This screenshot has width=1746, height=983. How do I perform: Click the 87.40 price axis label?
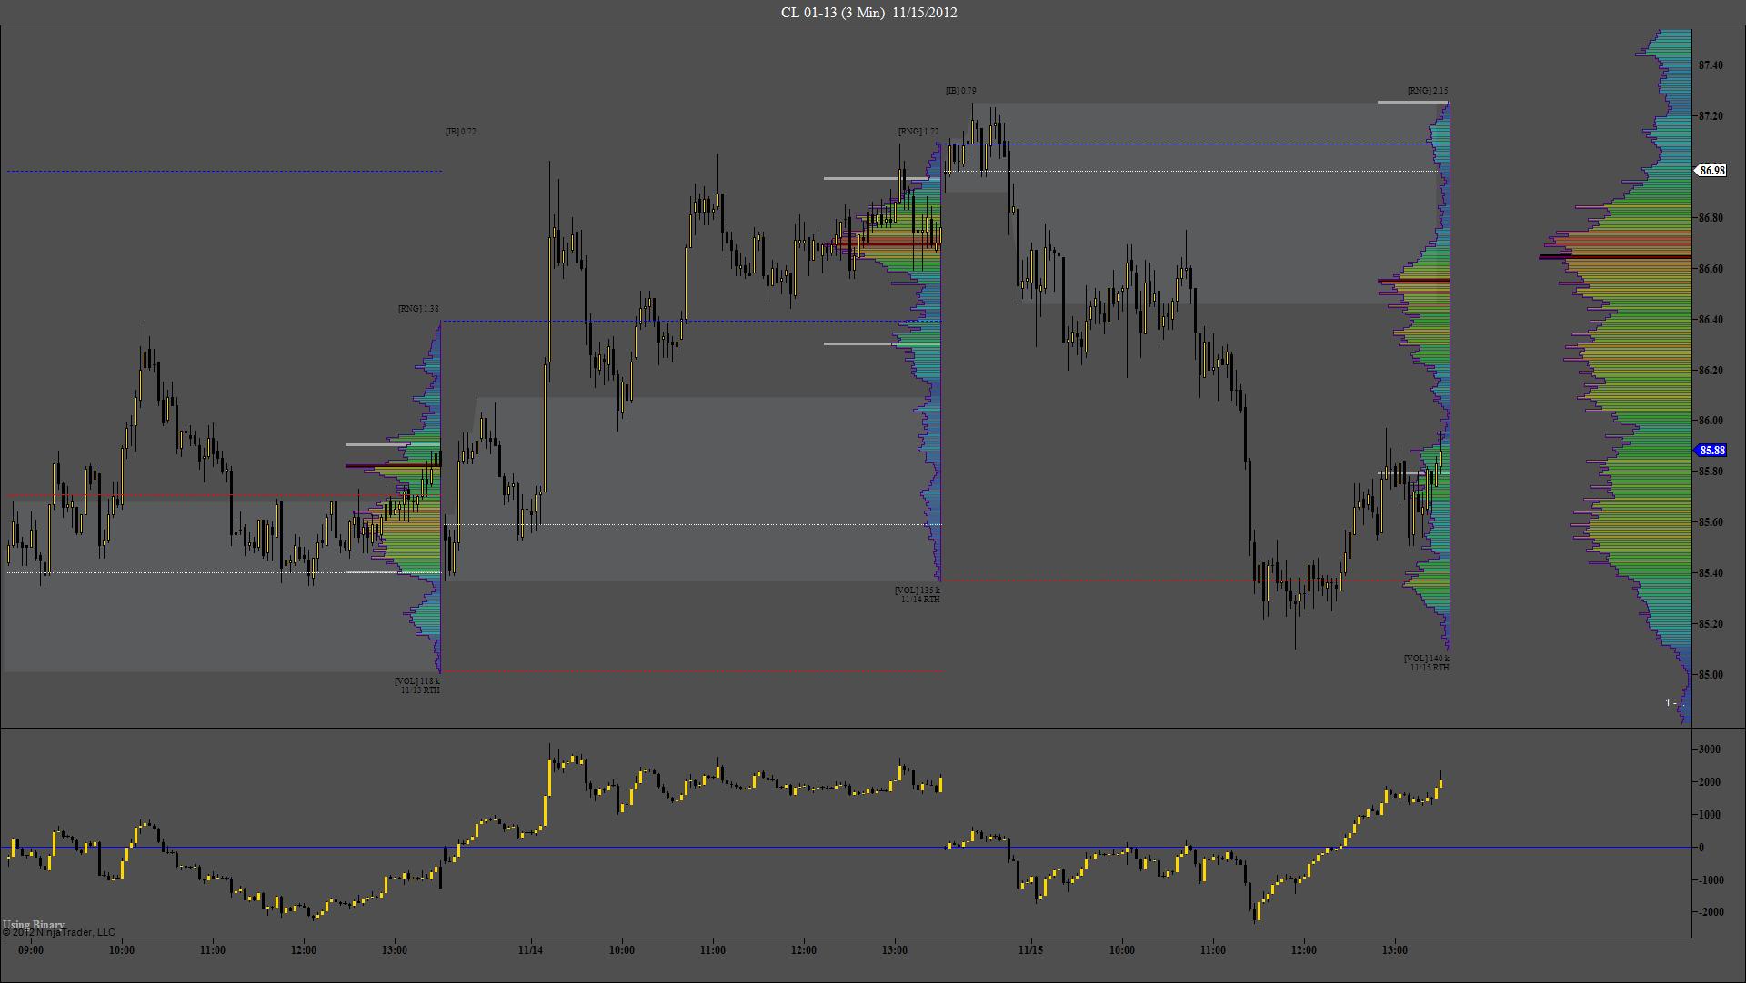point(1711,65)
